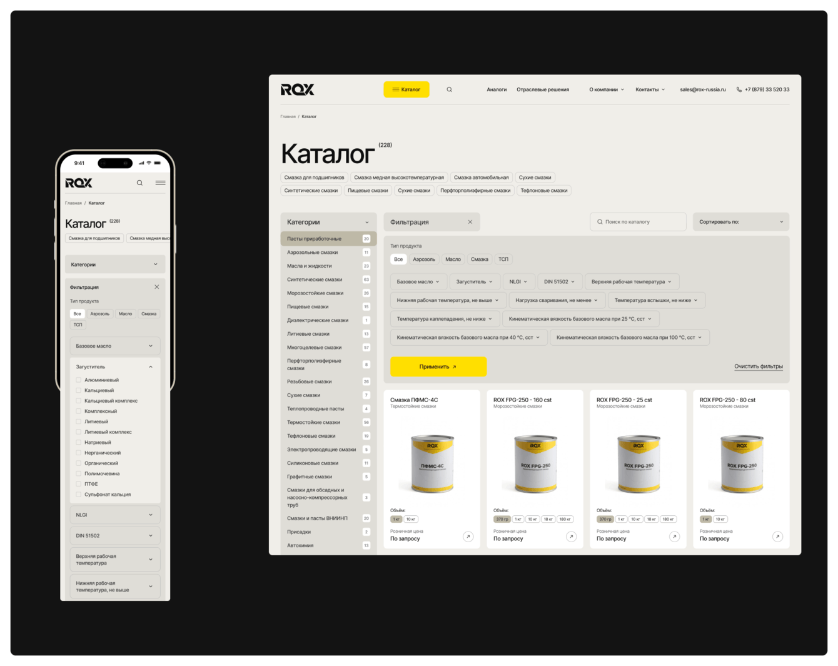Click the Поиск по каталогу search field
The width and height of the screenshot is (838, 666).
click(x=638, y=222)
